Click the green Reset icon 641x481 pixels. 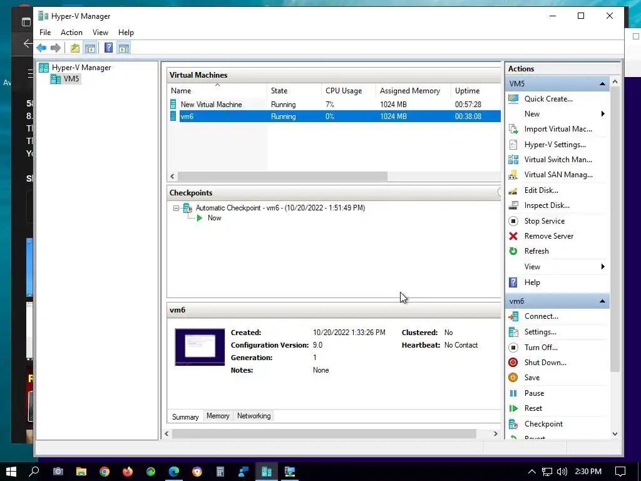tap(513, 408)
